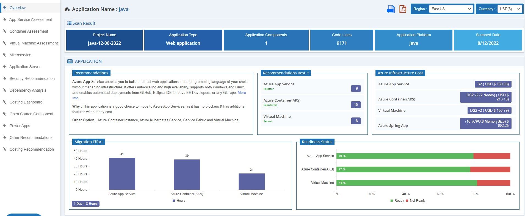The image size is (525, 216).
Task: Export report using the PDF icon
Action: coord(403,9)
